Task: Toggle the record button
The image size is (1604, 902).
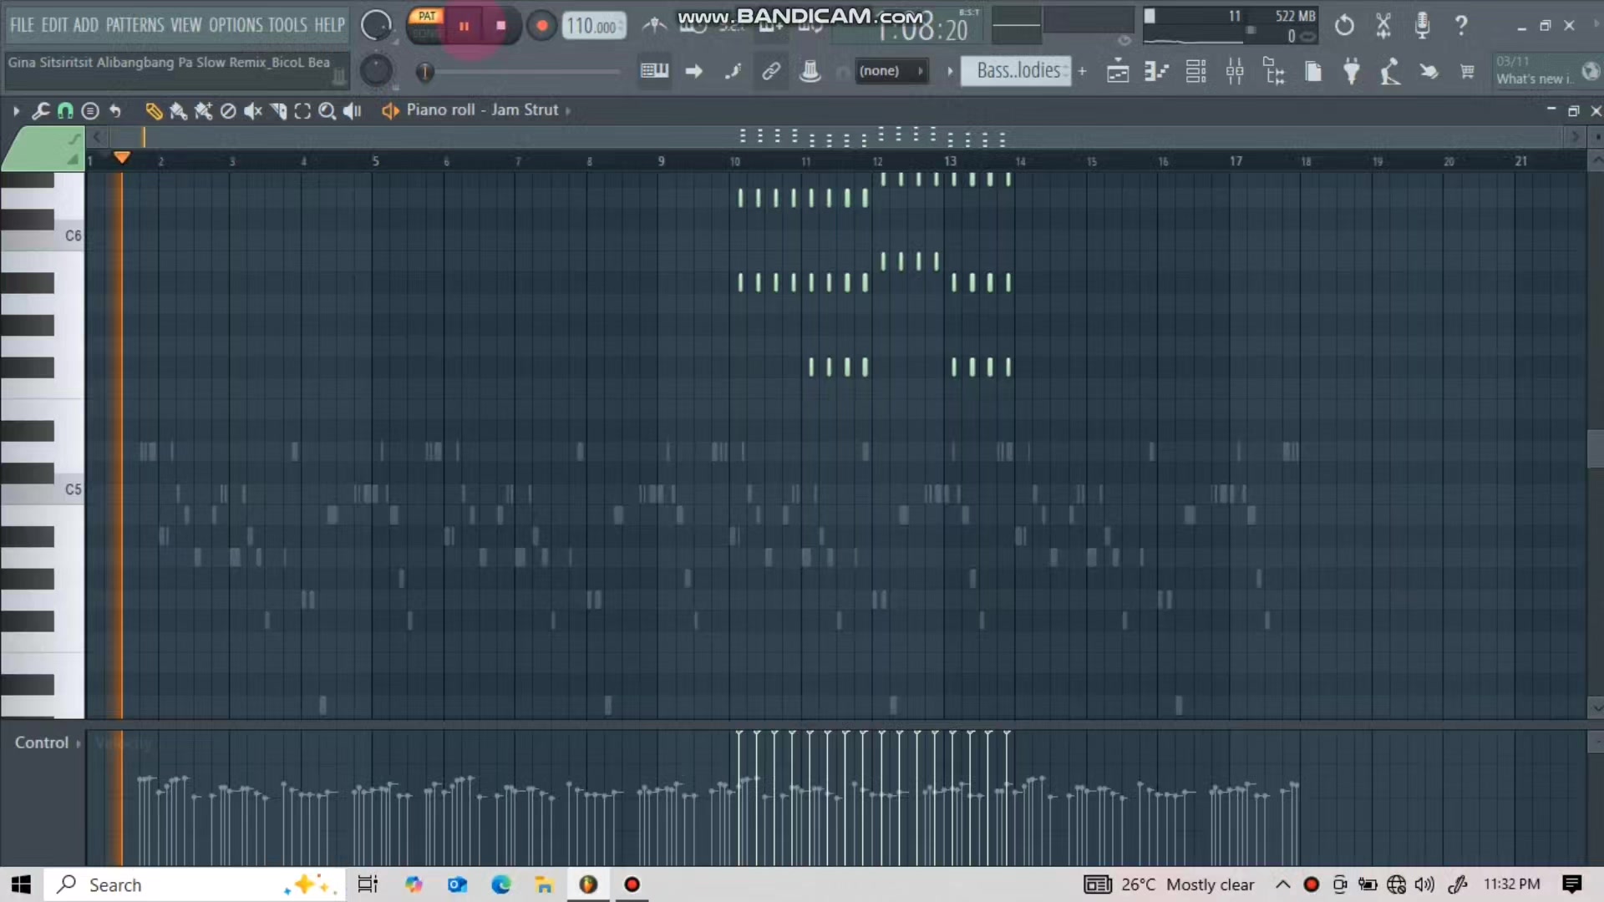Action: tap(541, 26)
